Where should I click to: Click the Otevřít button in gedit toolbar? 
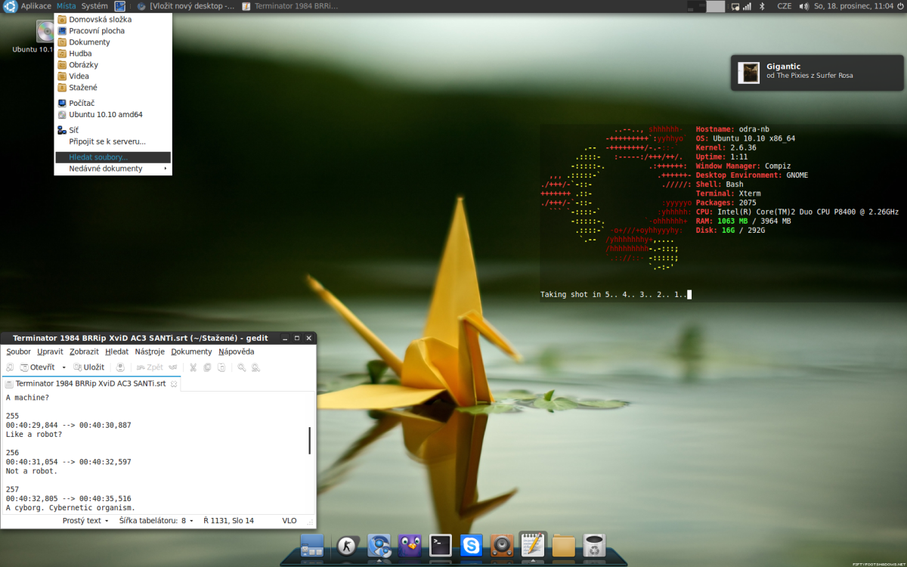click(x=37, y=367)
